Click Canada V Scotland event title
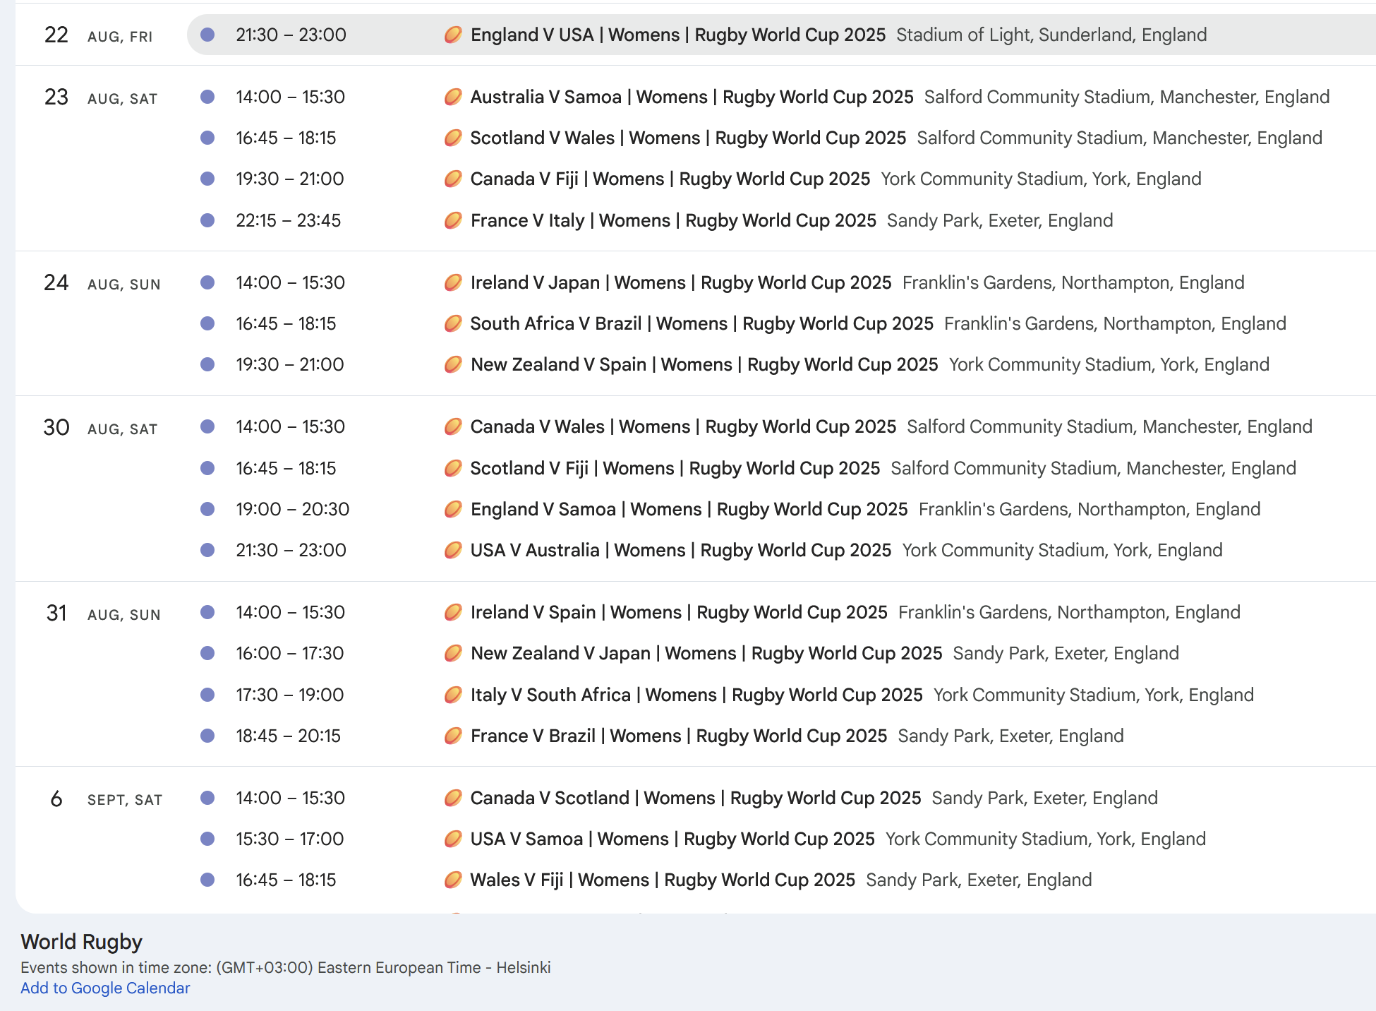The image size is (1376, 1011). pos(696,798)
